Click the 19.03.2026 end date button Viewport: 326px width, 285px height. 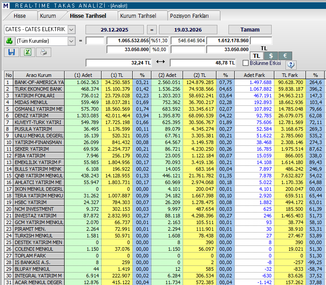(188, 30)
